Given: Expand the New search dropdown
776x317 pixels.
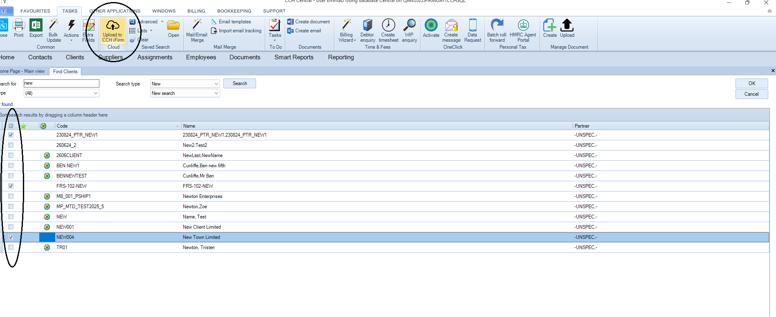Looking at the screenshot, I should pos(185,93).
